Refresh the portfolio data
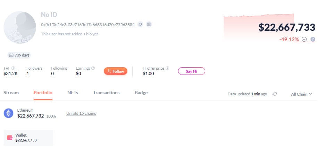 pos(275,94)
